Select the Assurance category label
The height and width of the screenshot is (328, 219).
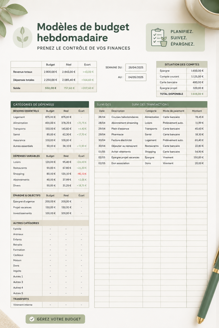(x=19, y=140)
